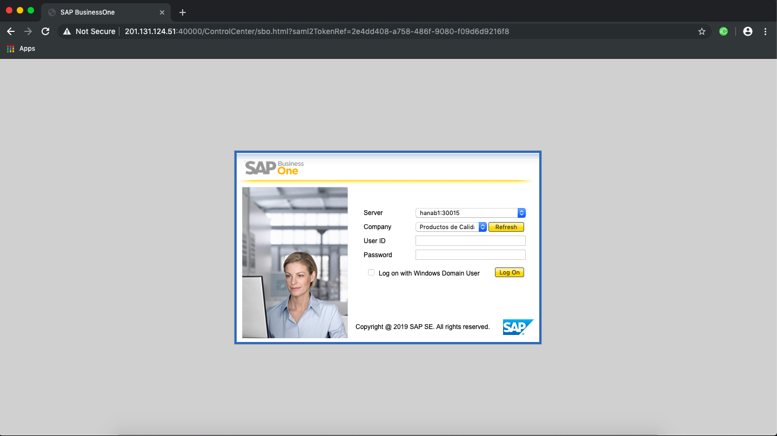The width and height of the screenshot is (777, 436).
Task: Click the macOS yellow minimize button
Action: coord(20,10)
